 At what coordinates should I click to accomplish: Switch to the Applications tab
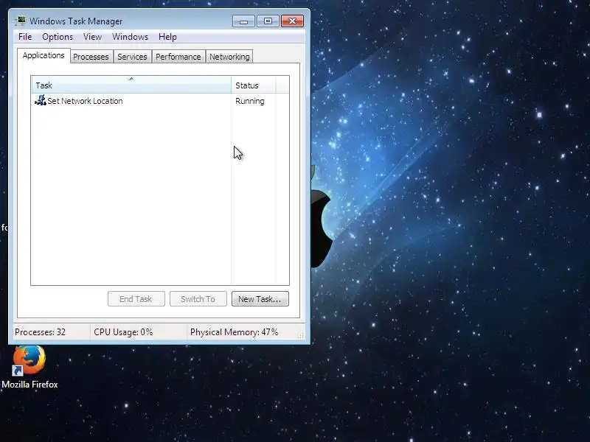click(44, 56)
